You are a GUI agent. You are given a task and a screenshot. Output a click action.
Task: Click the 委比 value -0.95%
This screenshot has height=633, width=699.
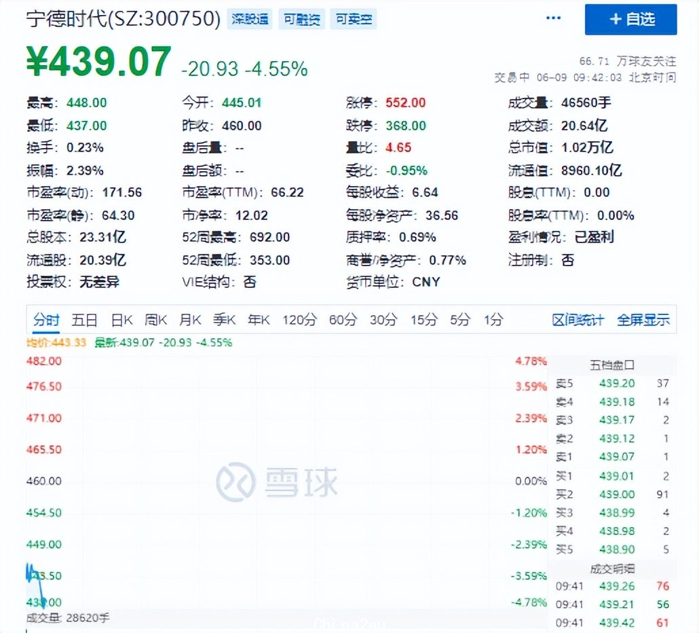coord(407,170)
